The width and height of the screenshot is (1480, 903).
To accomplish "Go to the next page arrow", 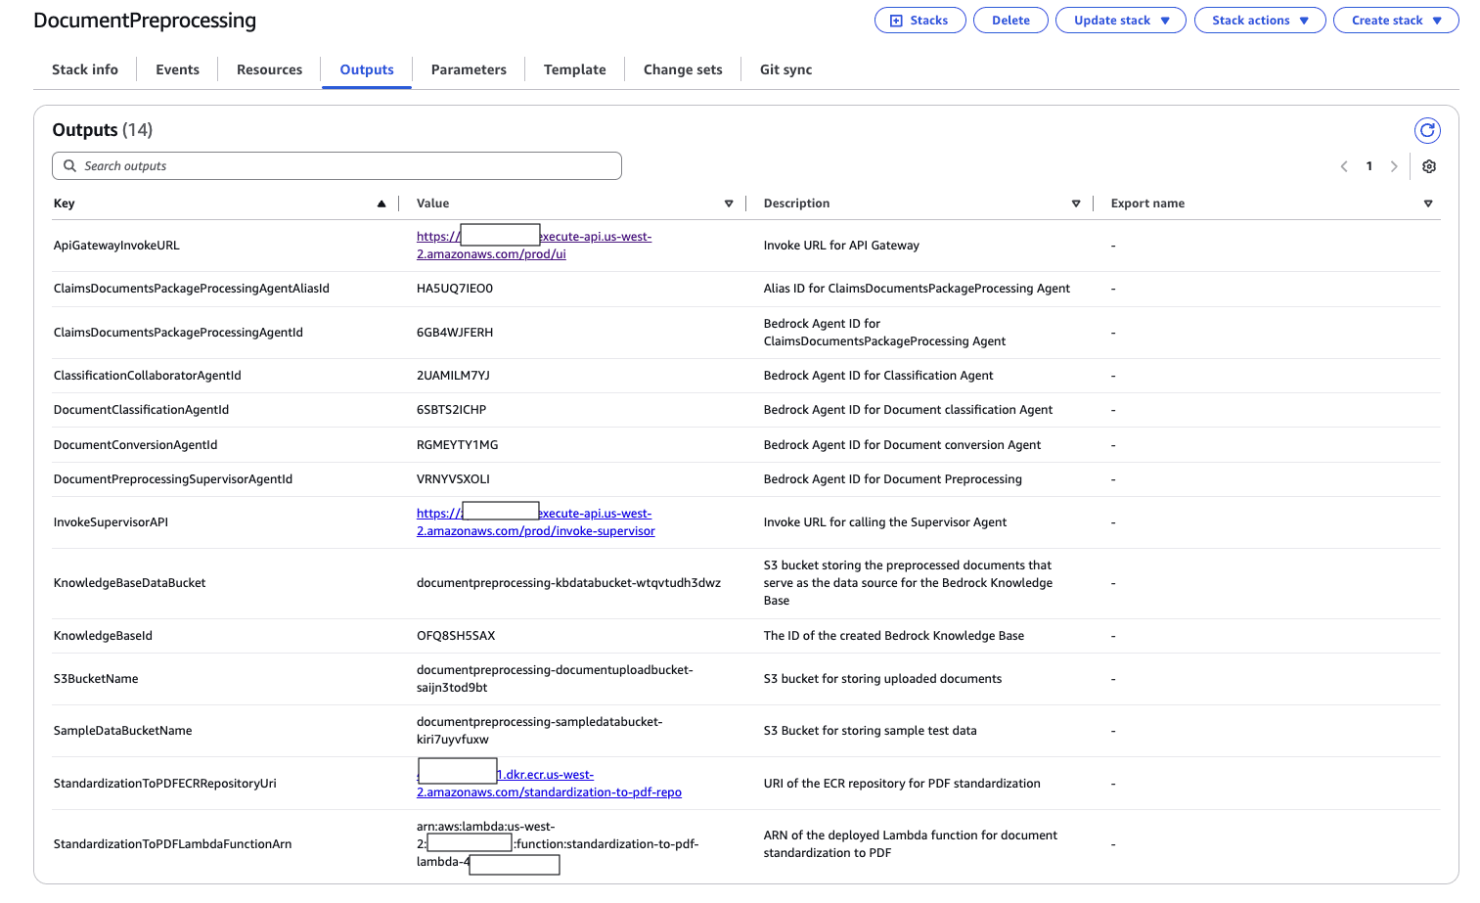I will pyautogui.click(x=1394, y=166).
